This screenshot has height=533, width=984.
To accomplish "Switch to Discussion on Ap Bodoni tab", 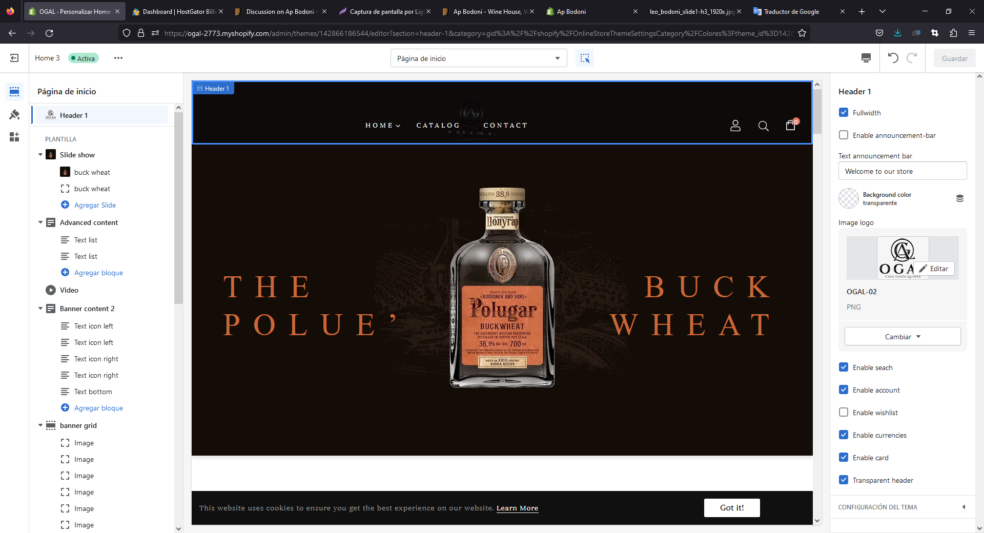I will (280, 11).
